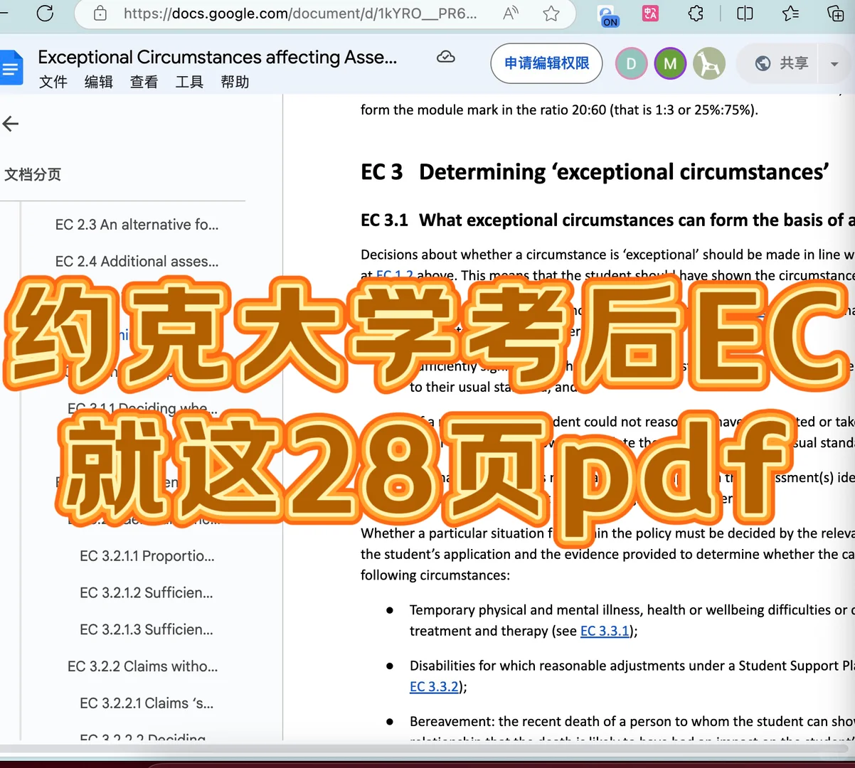This screenshot has height=768, width=855.
Task: Open the 查看 menu
Action: [144, 82]
